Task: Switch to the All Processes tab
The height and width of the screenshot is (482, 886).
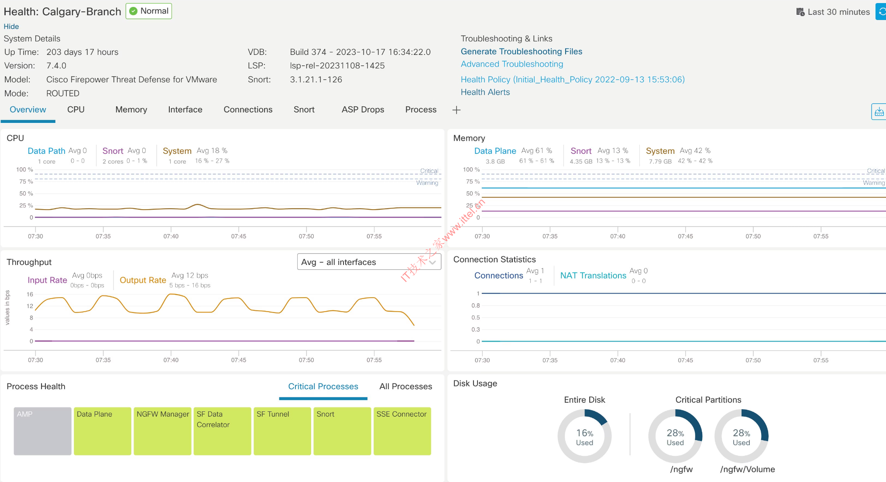Action: pos(405,387)
